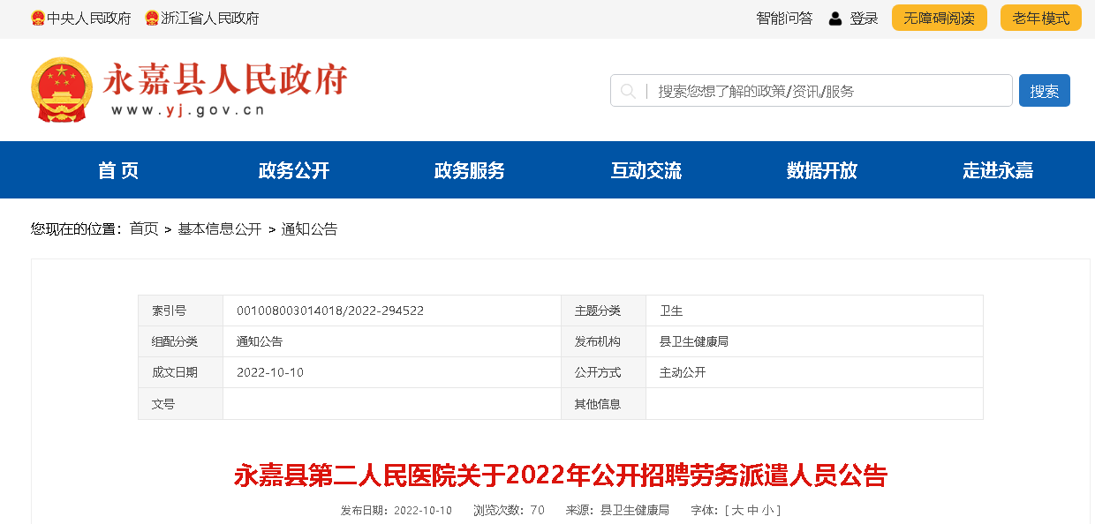Click the emblem icon beside 浙江省人民政府
1095x524 pixels.
[x=152, y=19]
